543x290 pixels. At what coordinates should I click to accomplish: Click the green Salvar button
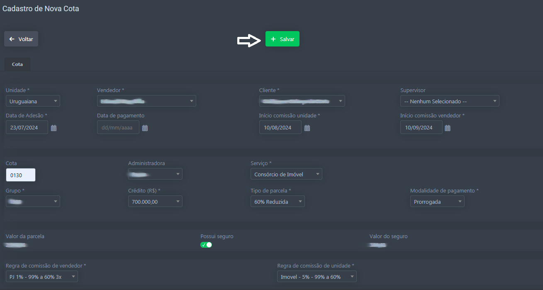point(282,39)
